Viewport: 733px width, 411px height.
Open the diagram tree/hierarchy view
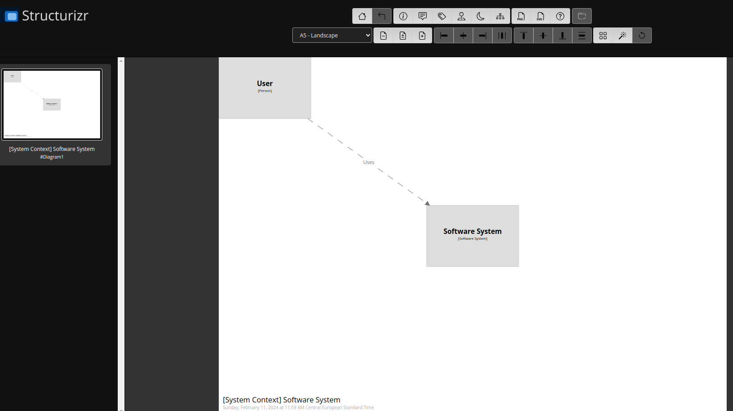pyautogui.click(x=500, y=16)
